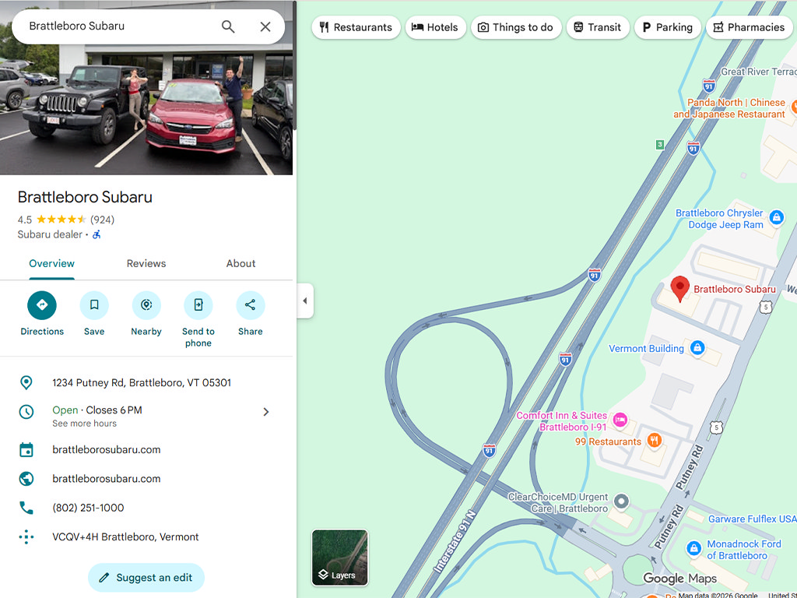This screenshot has width=797, height=598.
Task: Select 99 Restaurants map marker
Action: coord(654,441)
